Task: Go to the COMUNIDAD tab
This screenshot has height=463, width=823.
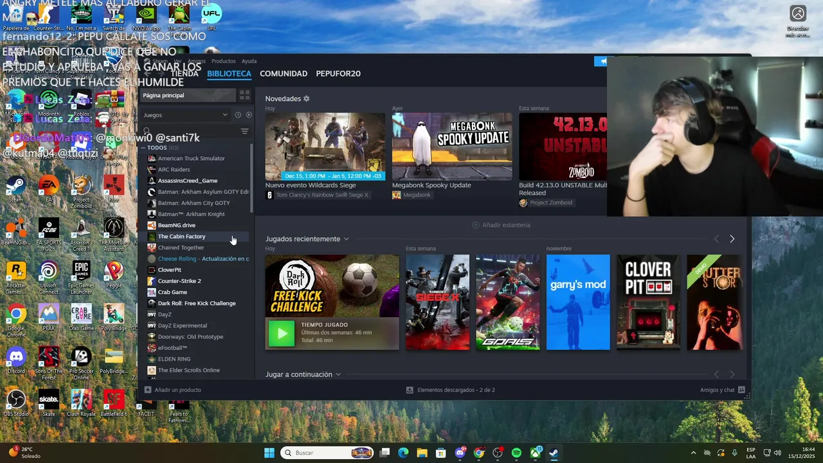Action: 284,74
